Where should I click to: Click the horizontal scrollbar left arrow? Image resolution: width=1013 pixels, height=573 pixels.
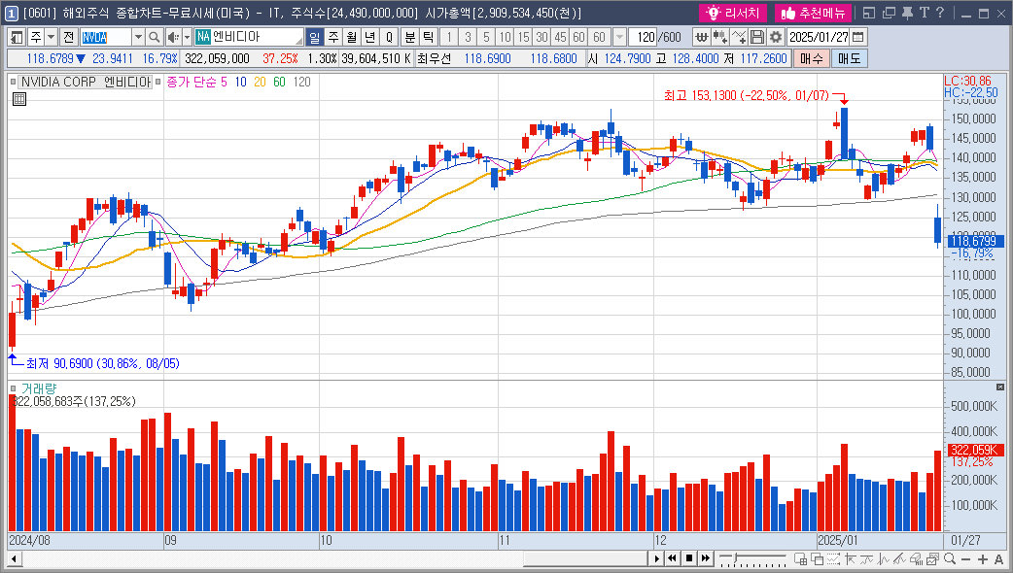[x=14, y=558]
